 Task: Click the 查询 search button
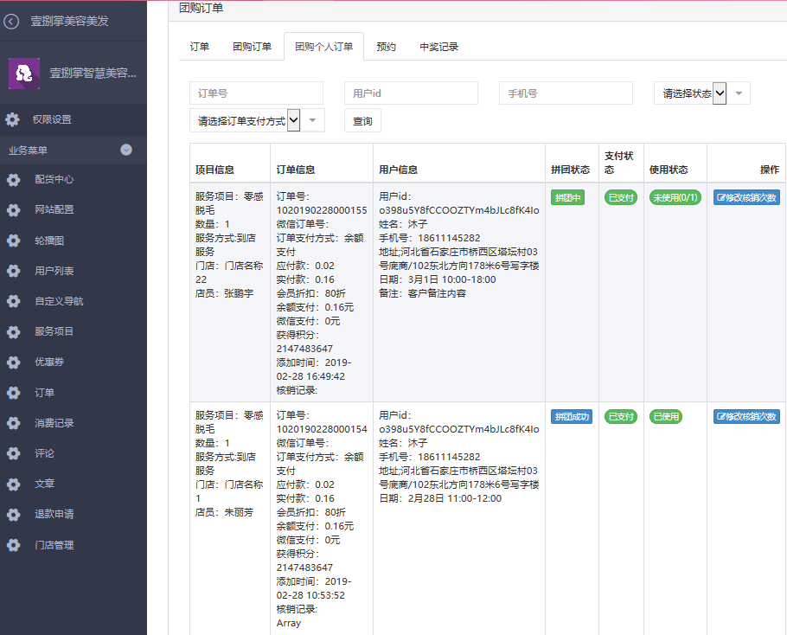pyautogui.click(x=362, y=120)
